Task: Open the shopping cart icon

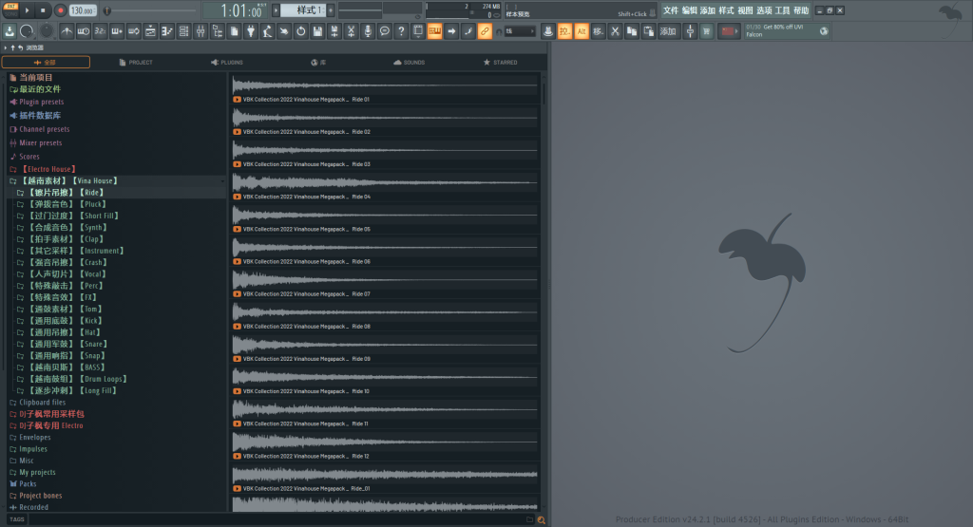Action: pos(706,31)
